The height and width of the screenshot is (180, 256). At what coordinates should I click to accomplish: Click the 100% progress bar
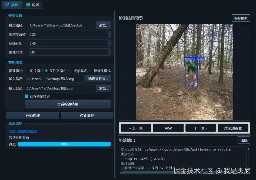point(64,144)
